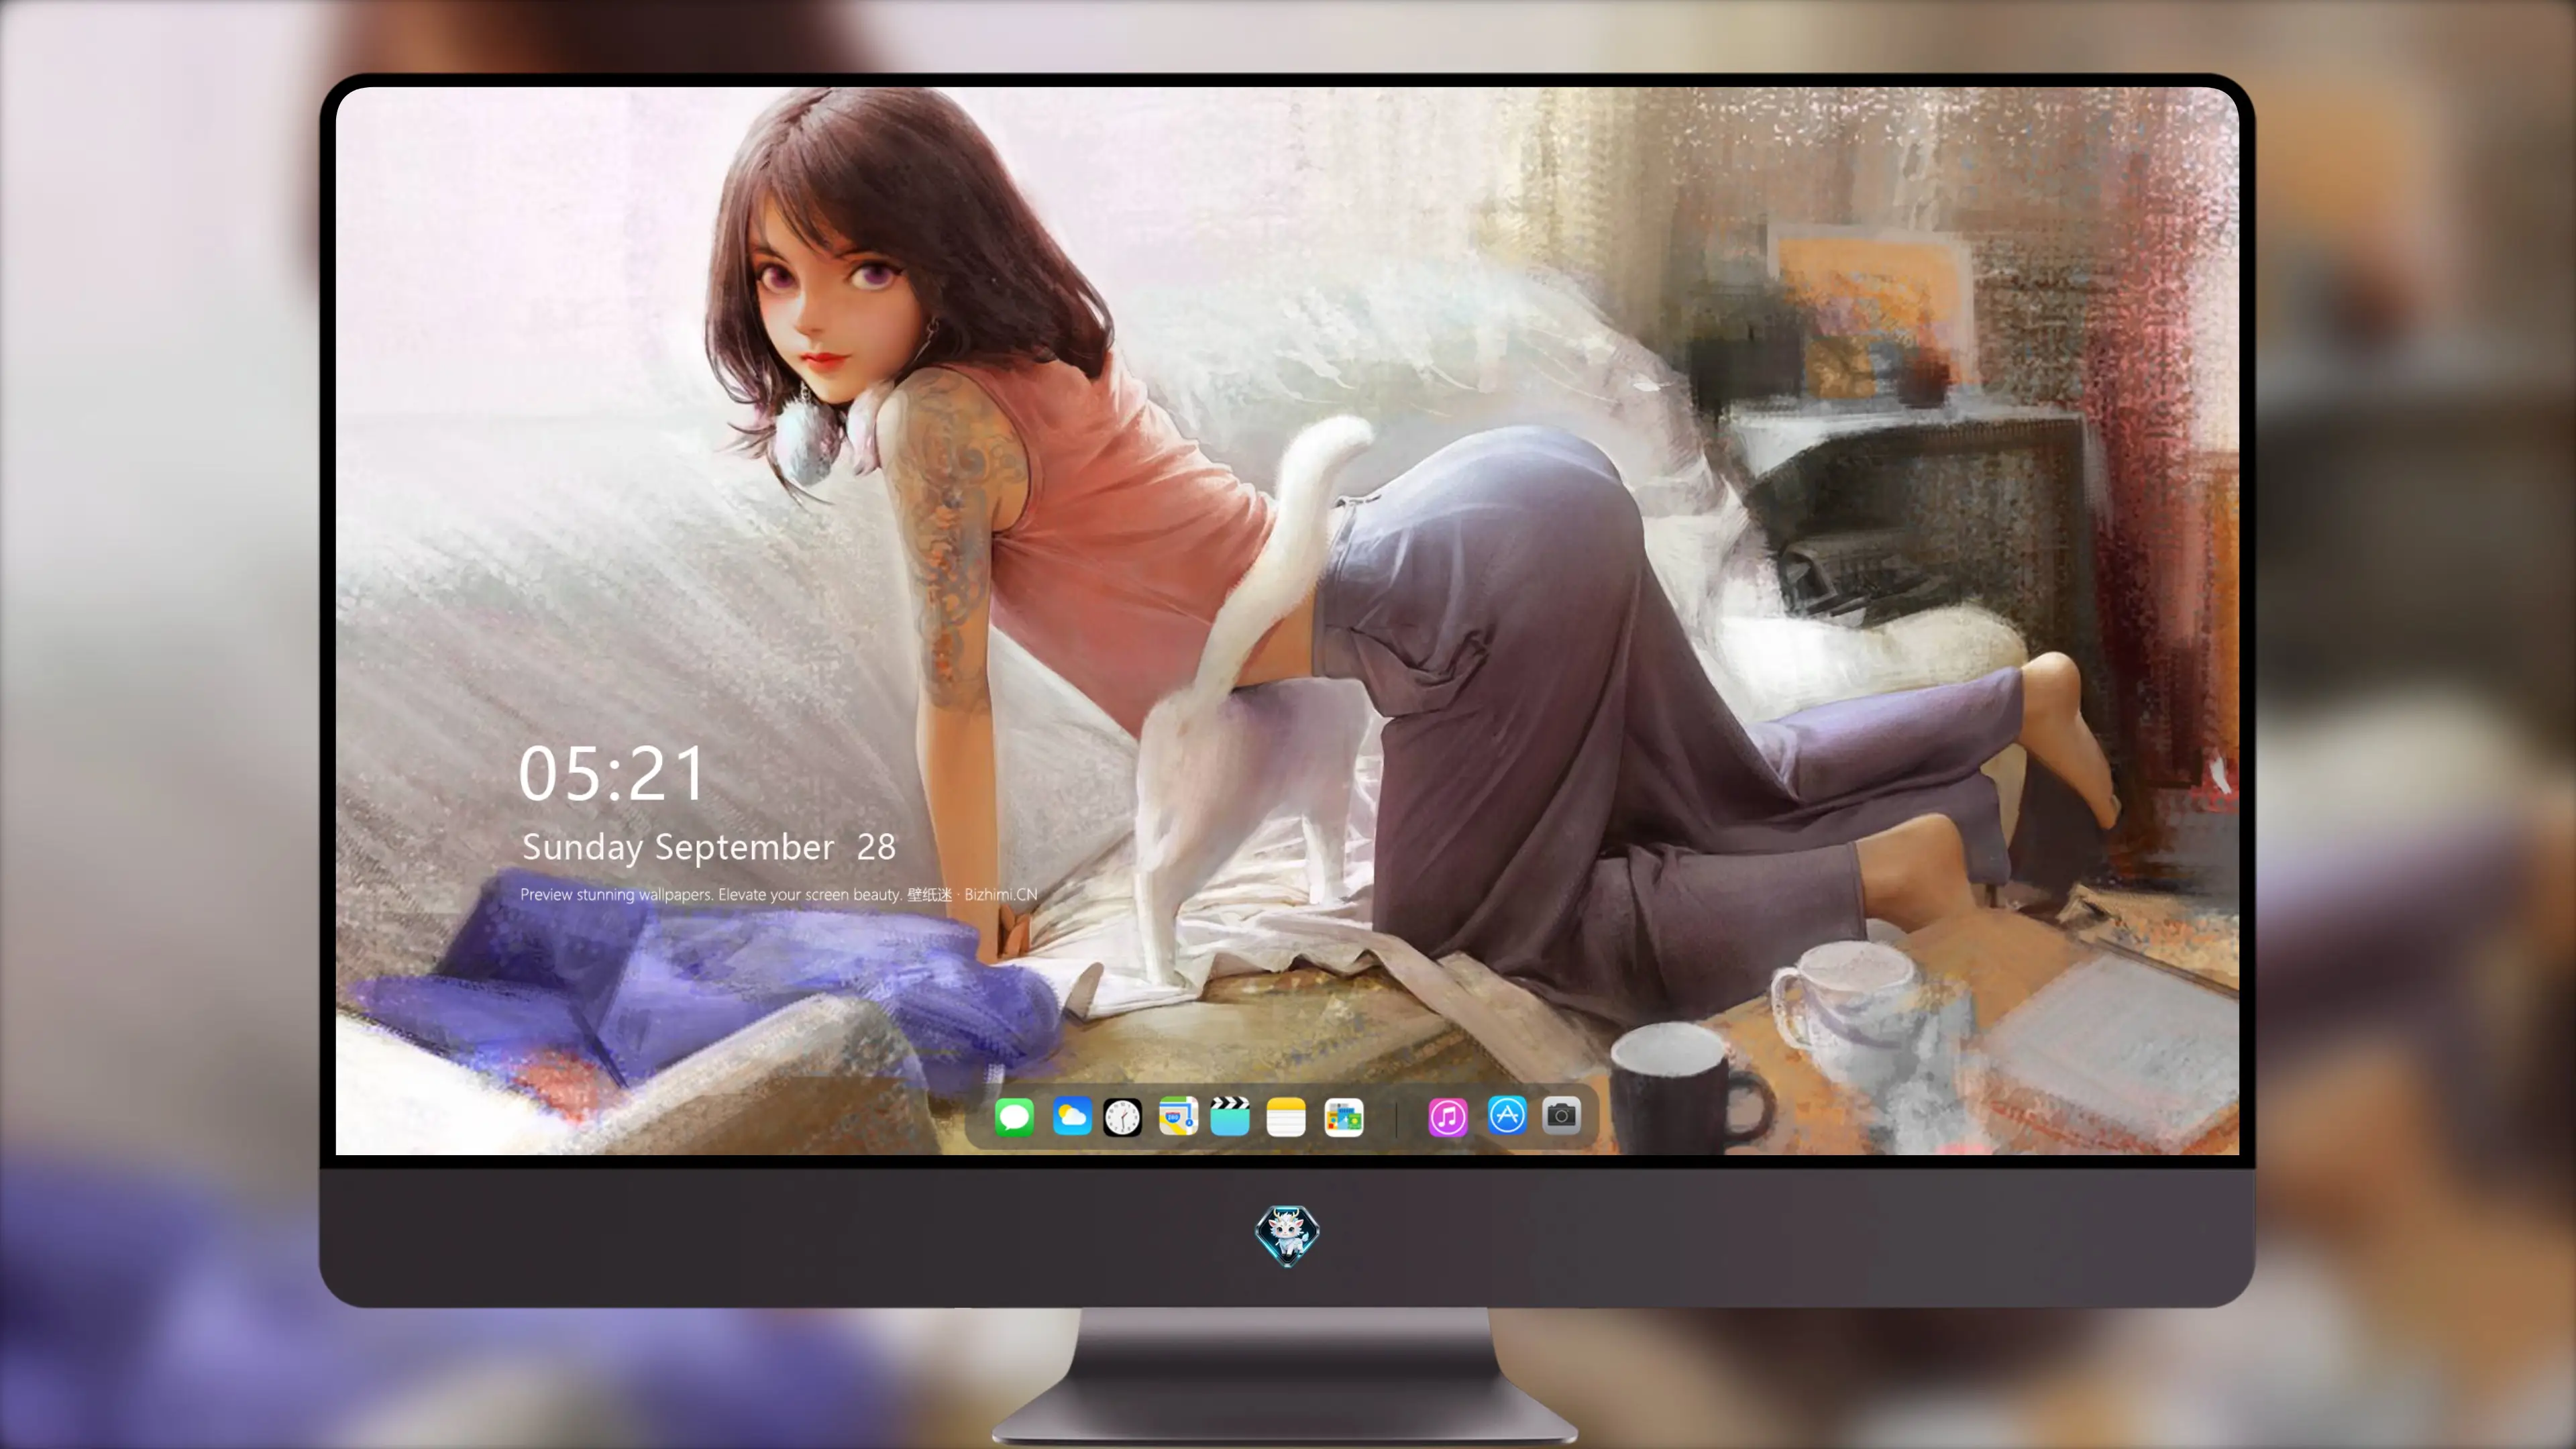The image size is (2576, 1449).
Task: Click the 05:21 clock display
Action: 612,774
